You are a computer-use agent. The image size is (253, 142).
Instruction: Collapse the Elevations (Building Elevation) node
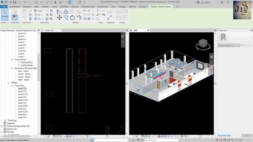(12, 68)
